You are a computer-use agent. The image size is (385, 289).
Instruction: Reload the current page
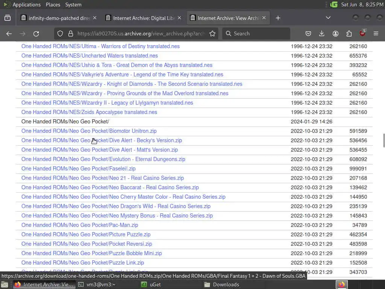36,33
